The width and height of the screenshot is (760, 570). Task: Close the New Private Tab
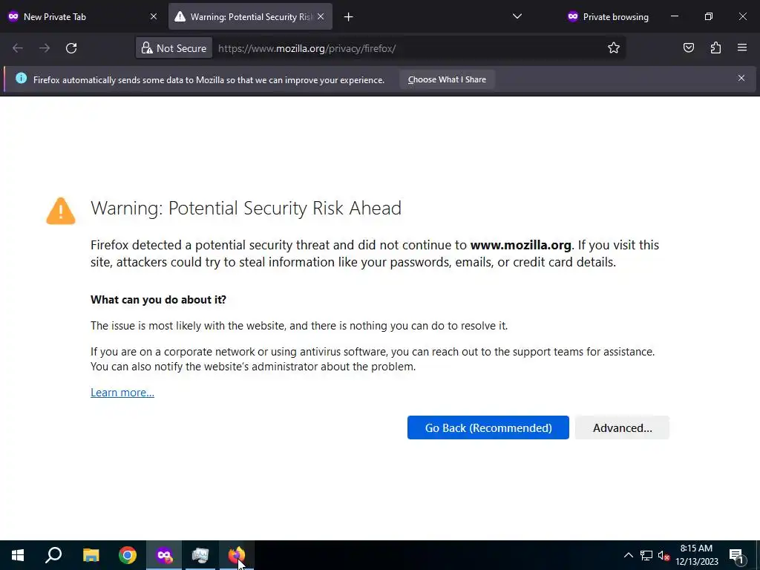154,16
